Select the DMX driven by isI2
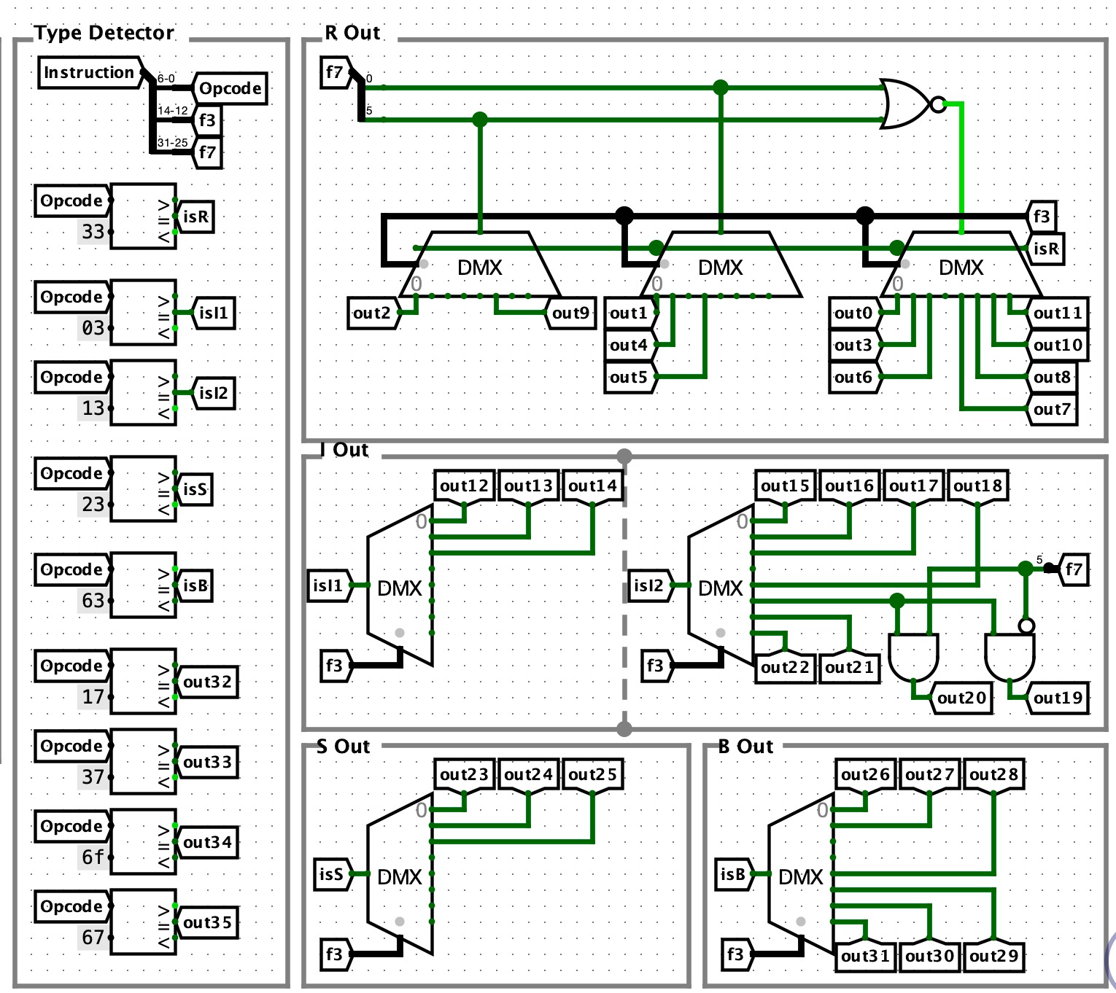Viewport: 1116px width, 993px height. point(721,585)
